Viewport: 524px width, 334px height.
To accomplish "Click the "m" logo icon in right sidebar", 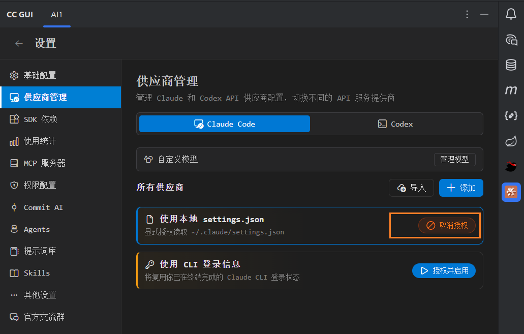I will pyautogui.click(x=511, y=90).
